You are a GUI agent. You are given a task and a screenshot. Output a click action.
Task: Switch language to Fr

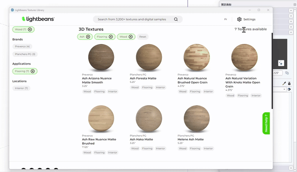pyautogui.click(x=226, y=19)
